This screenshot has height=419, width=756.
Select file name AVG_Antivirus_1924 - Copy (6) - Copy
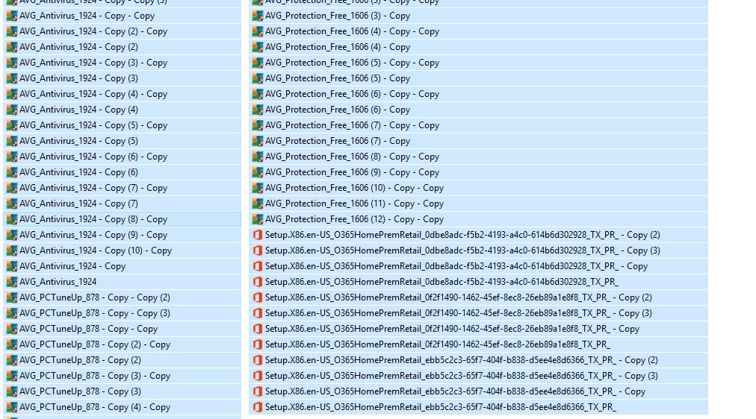click(93, 157)
